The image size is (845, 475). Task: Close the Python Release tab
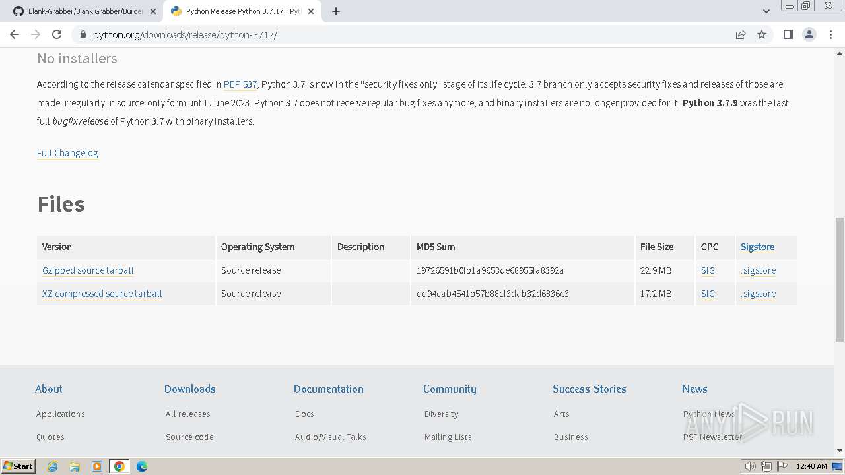[x=311, y=11]
